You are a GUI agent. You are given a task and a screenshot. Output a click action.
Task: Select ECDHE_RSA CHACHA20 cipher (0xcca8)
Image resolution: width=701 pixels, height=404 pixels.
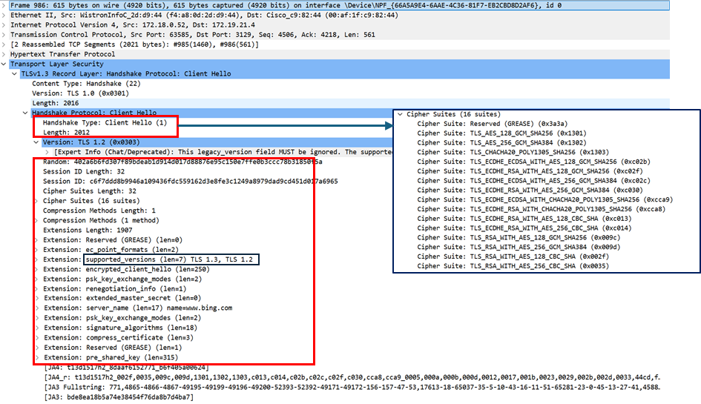point(542,209)
